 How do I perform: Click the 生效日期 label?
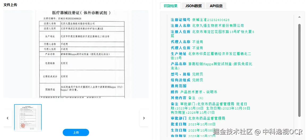click(179, 130)
